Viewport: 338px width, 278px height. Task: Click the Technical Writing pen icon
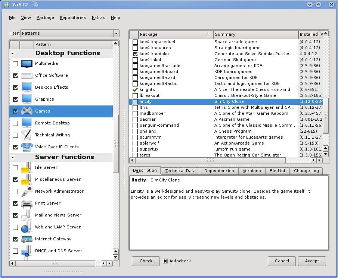27,135
